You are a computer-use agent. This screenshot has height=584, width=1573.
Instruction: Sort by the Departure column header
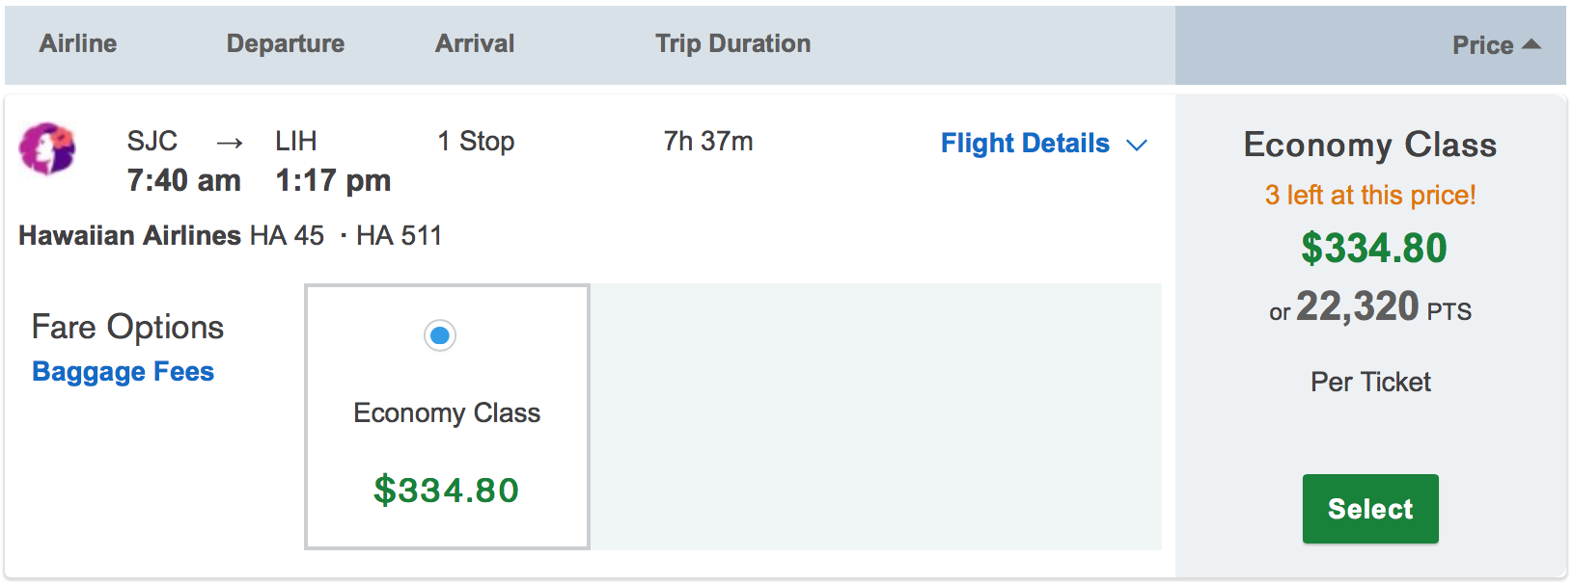coord(286,43)
